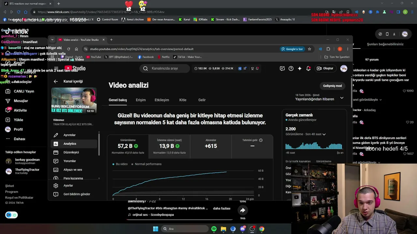417x234 pixels.
Task: Open Studio notifications bell
Action: (x=308, y=68)
